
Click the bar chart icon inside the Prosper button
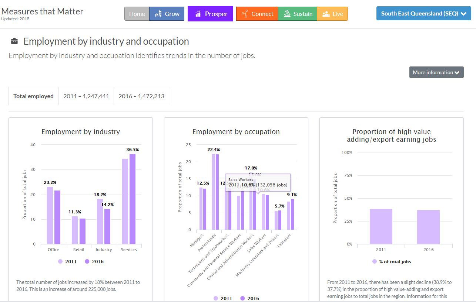pyautogui.click(x=199, y=14)
